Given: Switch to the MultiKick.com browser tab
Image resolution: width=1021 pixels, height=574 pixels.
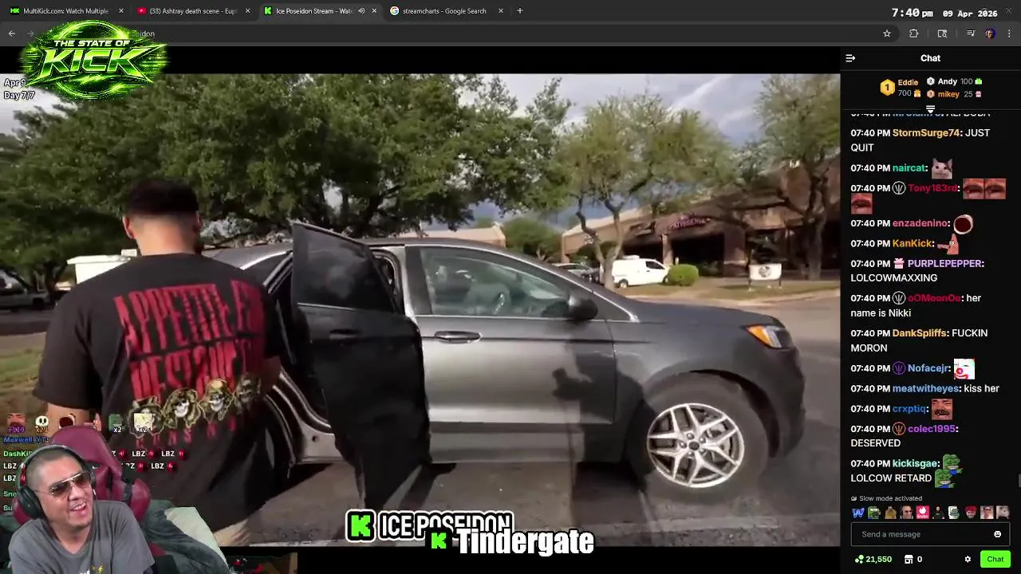Looking at the screenshot, I should (x=65, y=11).
